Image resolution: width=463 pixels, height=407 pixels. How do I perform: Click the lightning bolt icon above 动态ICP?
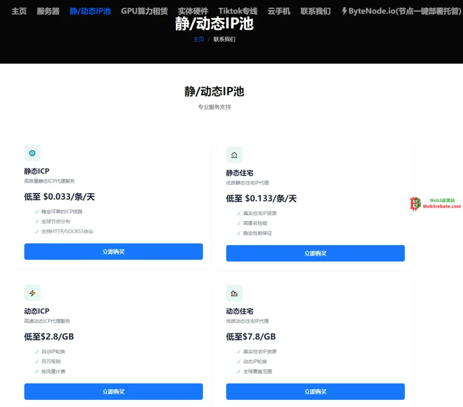(32, 293)
